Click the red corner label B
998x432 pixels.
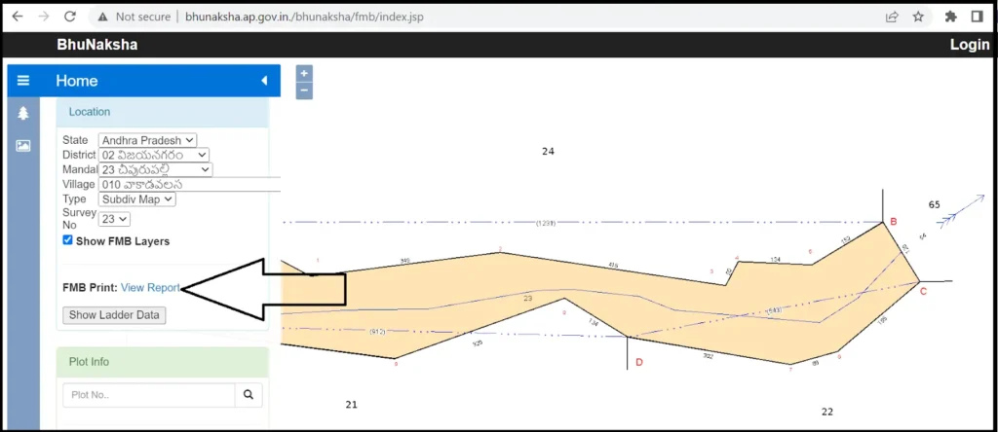click(x=893, y=222)
